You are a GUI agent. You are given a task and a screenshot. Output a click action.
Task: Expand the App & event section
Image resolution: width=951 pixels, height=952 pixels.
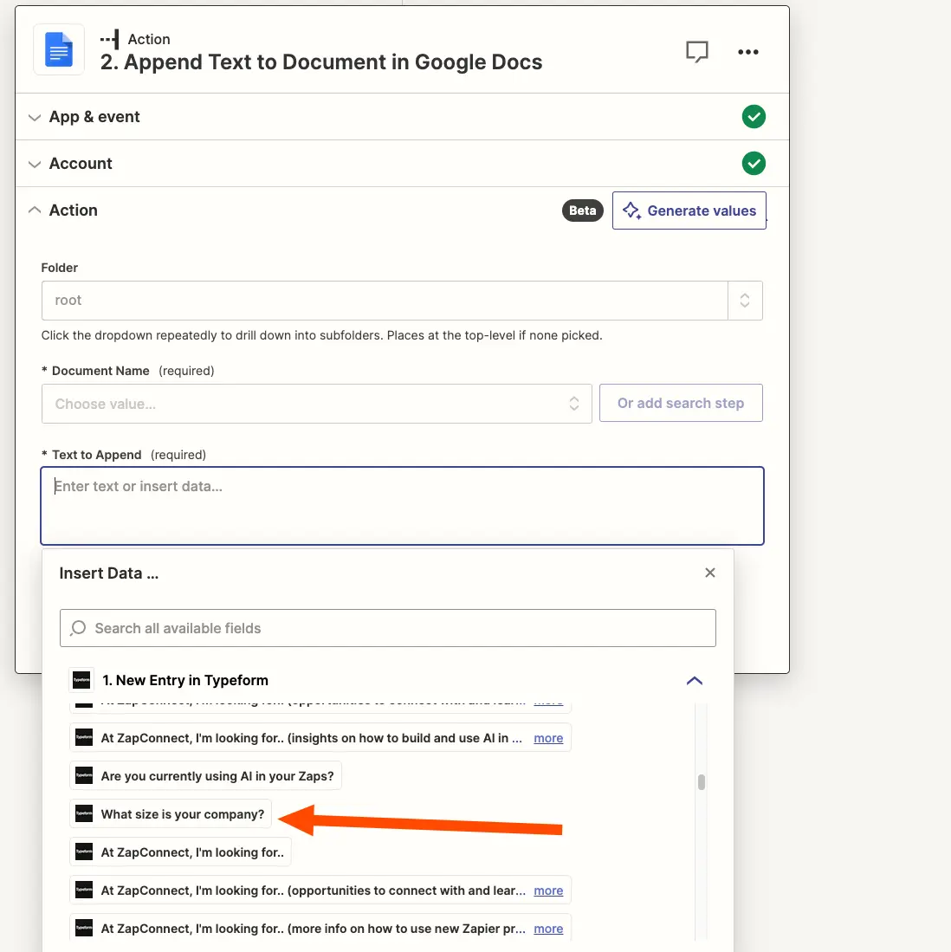coord(35,117)
